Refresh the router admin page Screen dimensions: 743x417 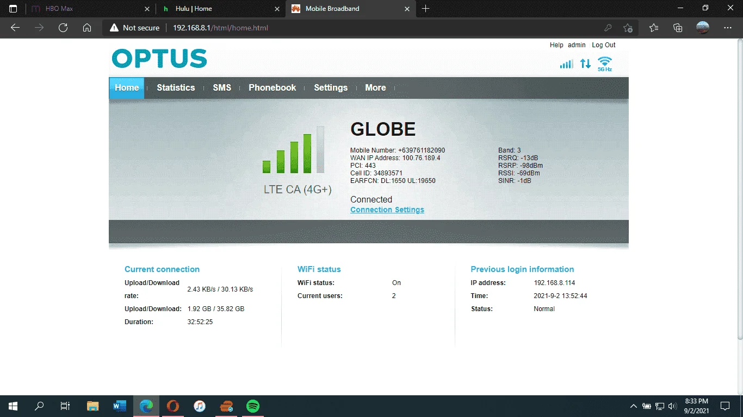(63, 28)
